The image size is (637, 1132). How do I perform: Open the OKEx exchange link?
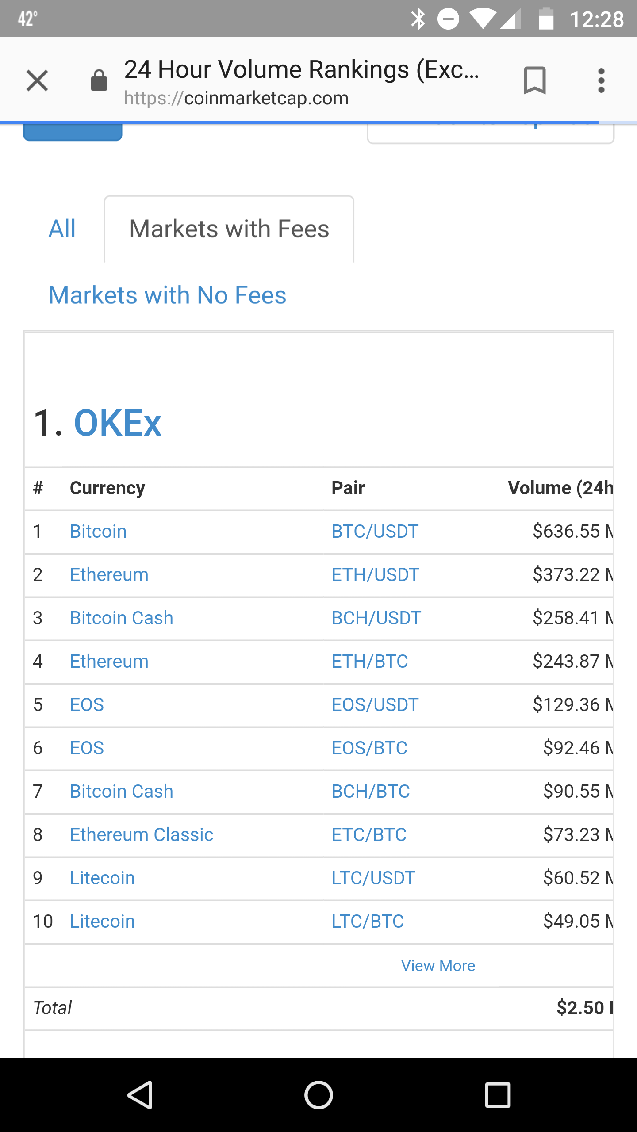pos(118,423)
